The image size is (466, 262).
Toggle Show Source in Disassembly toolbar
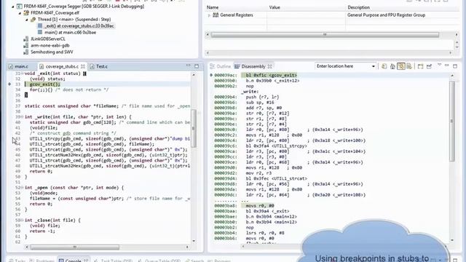409,66
